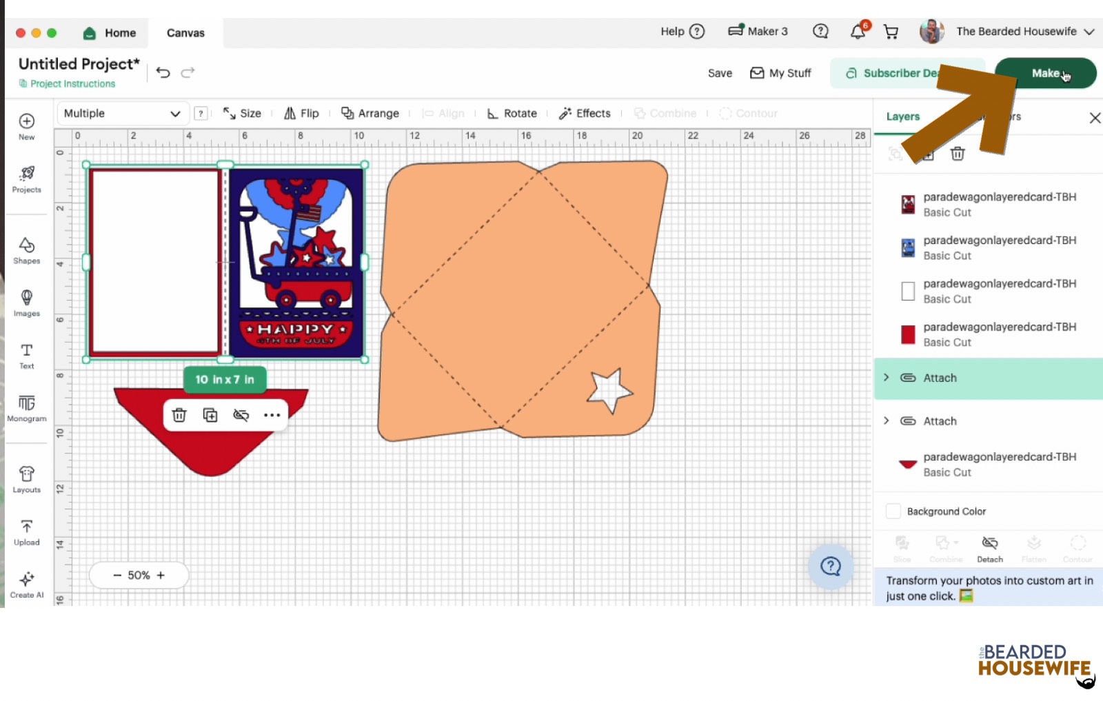Switch to the Canvas tab
Screen dimensions: 1103x701
pyautogui.click(x=185, y=33)
